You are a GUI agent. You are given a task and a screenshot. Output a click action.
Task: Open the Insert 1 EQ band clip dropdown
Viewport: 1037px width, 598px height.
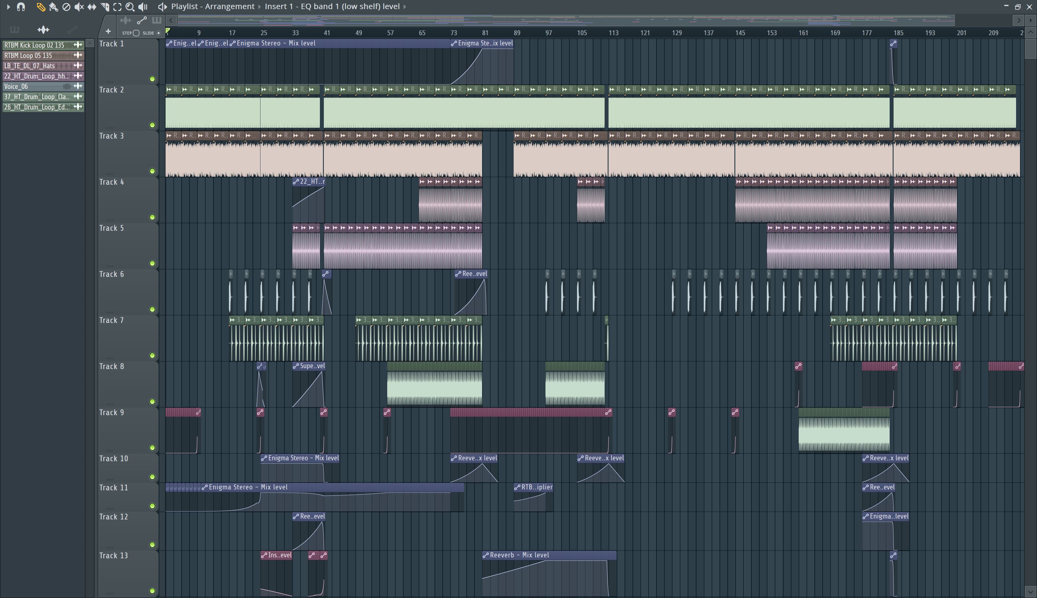332,7
